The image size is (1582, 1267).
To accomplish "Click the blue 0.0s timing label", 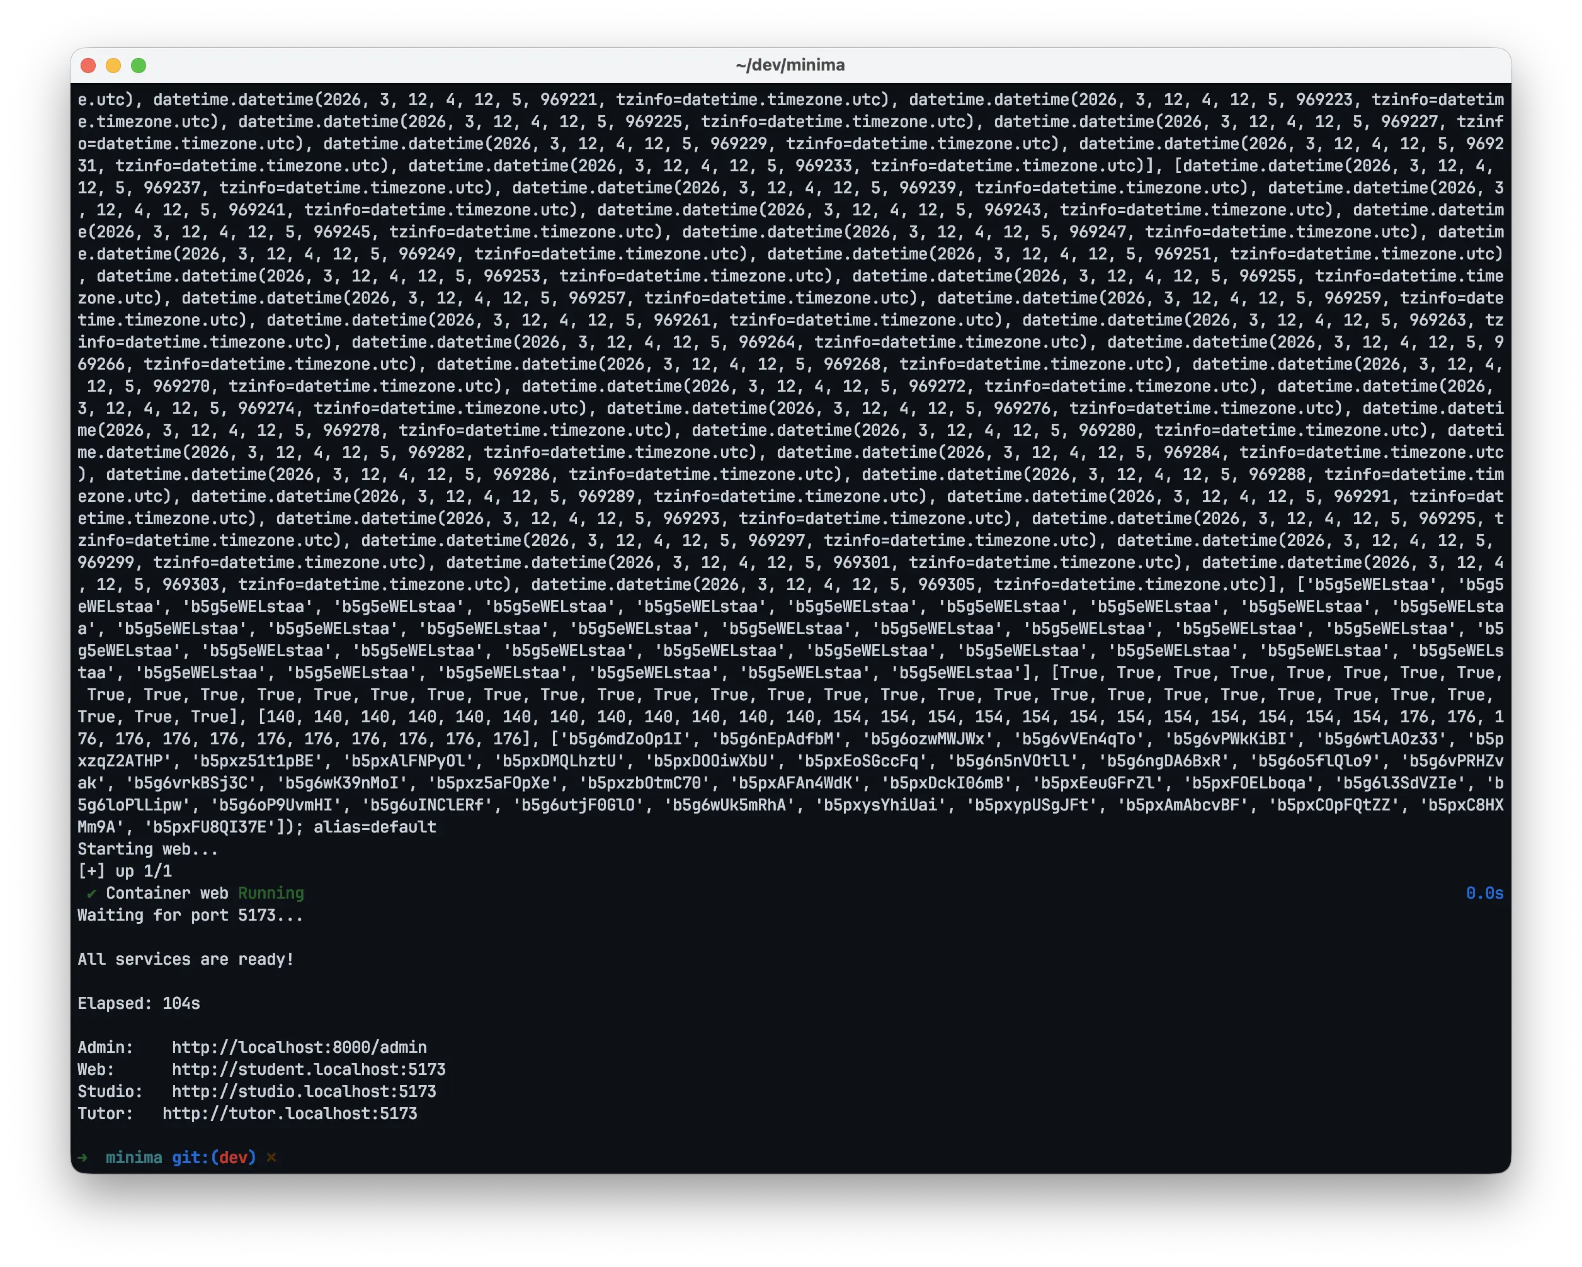I will point(1484,893).
